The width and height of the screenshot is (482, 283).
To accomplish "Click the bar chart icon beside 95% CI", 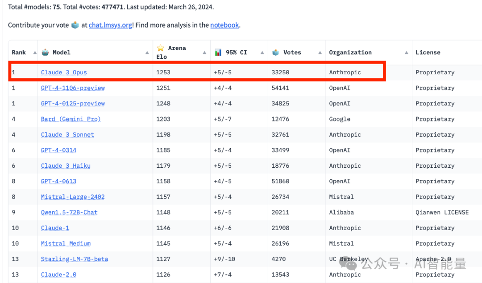I will coord(218,52).
